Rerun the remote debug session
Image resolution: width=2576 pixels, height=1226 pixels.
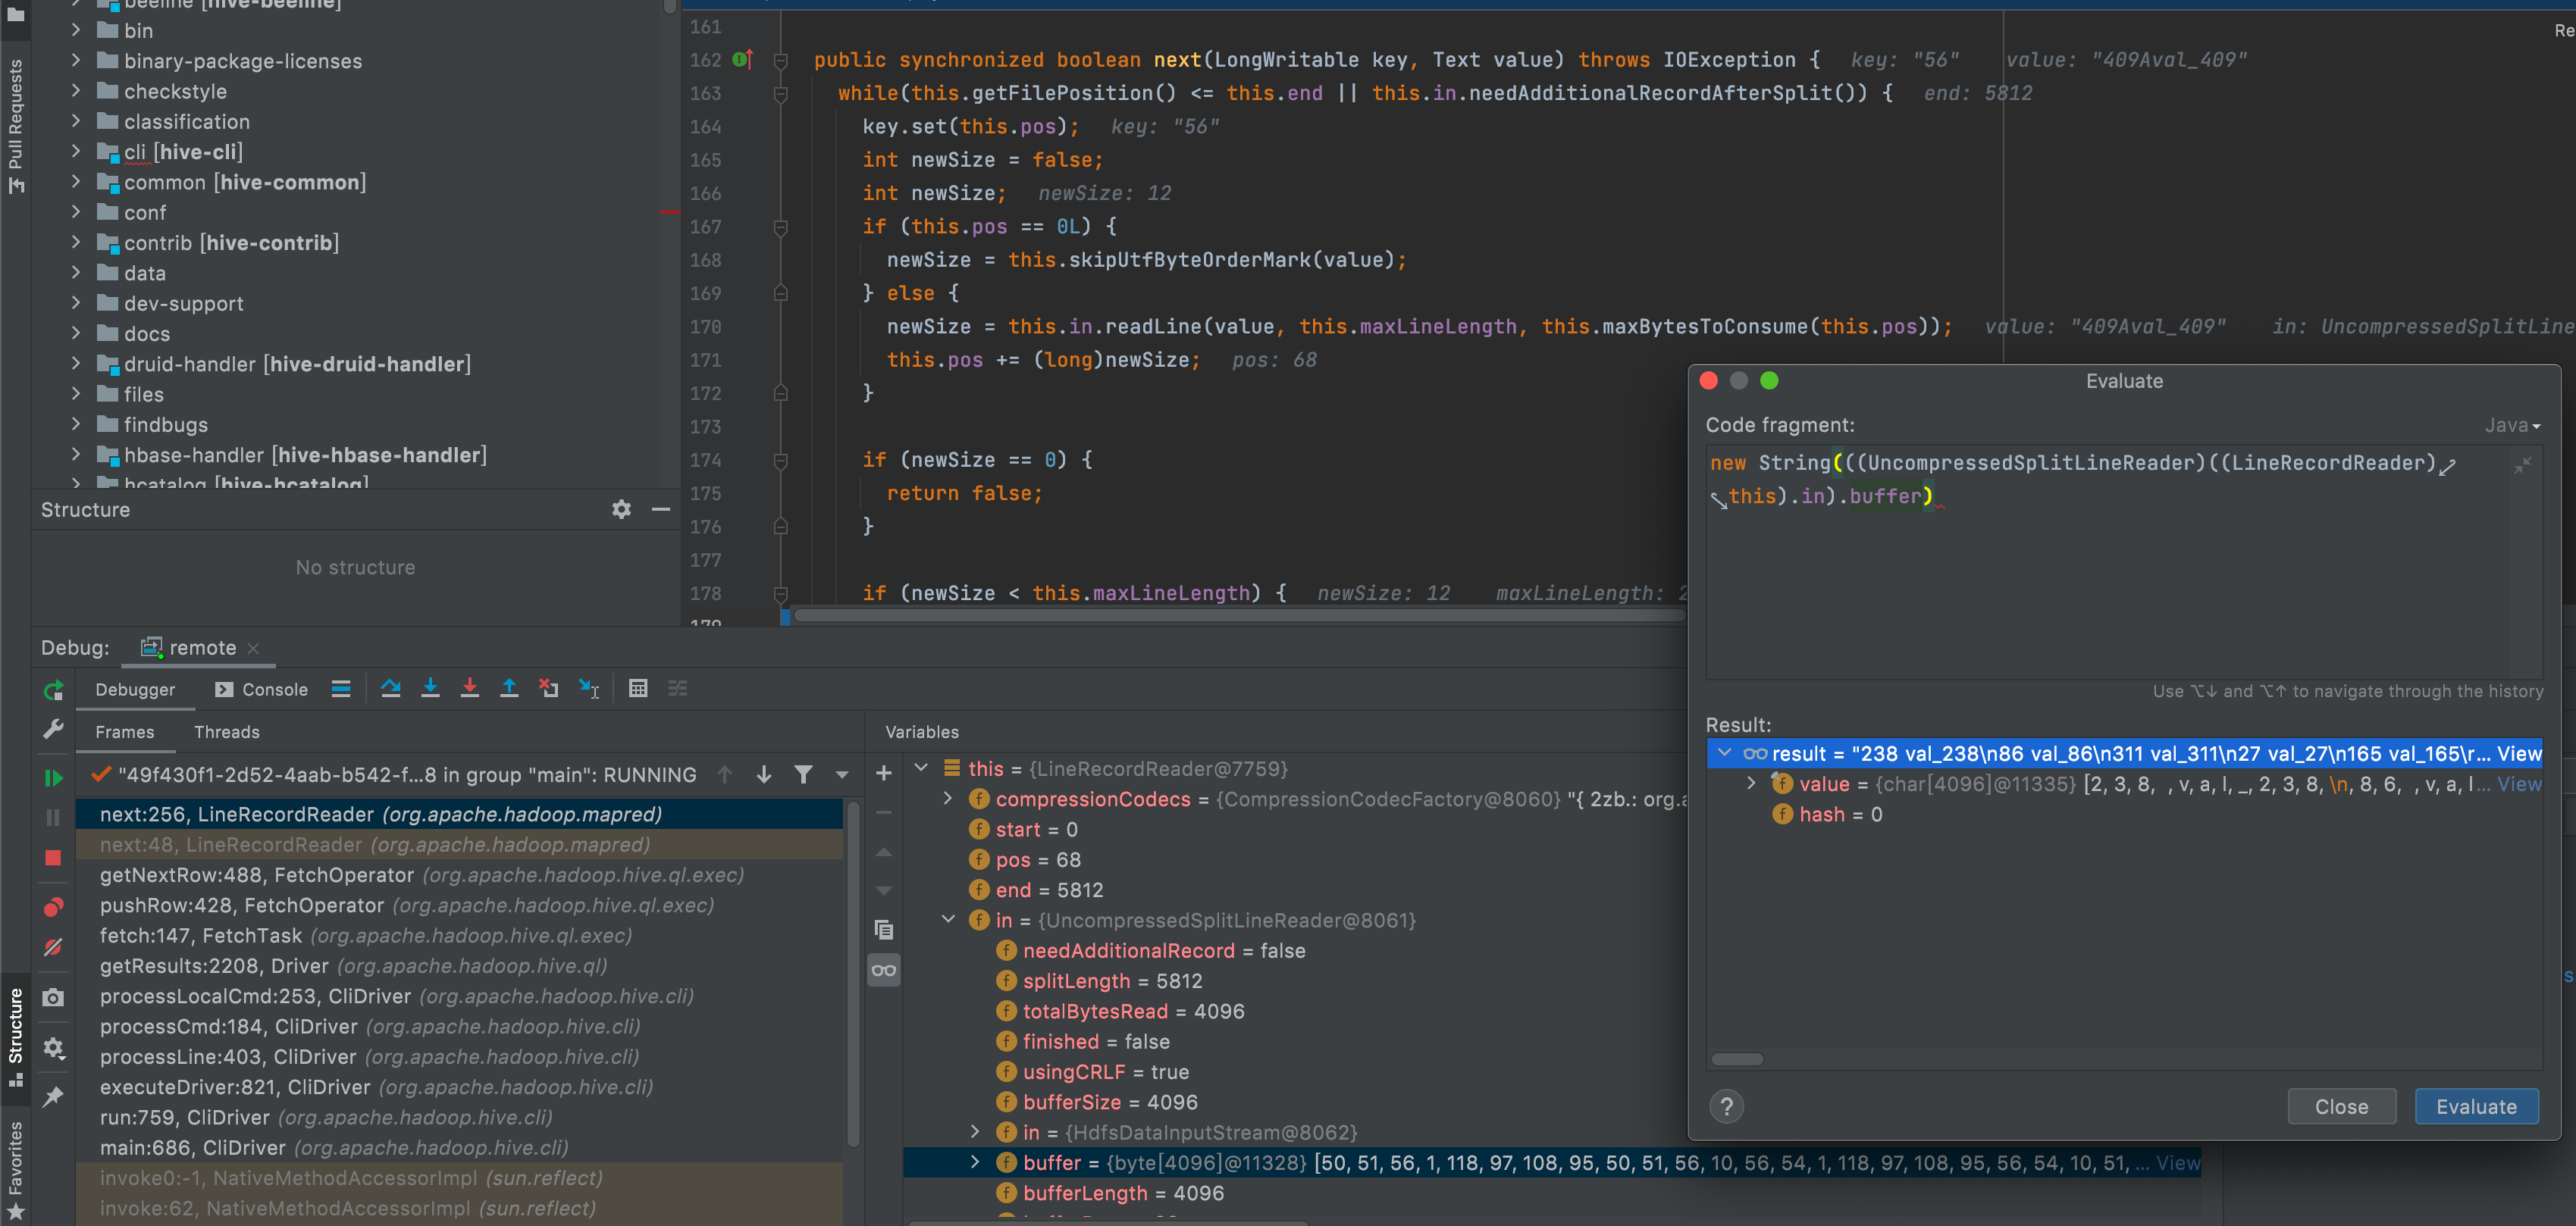53,690
